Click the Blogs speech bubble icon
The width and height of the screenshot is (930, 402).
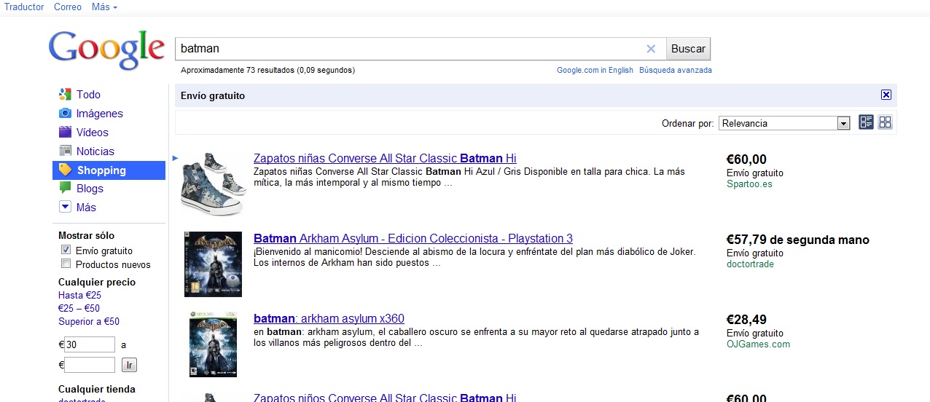coord(65,188)
